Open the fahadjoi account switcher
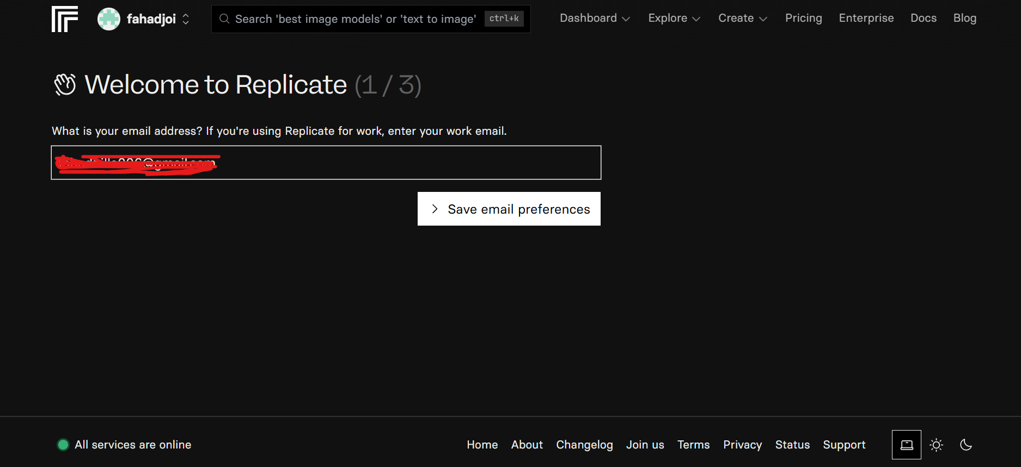The width and height of the screenshot is (1021, 467). coord(186,19)
